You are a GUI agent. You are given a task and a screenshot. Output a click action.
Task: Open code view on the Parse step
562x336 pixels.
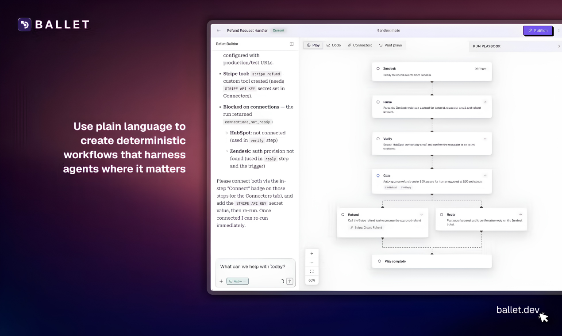tap(485, 102)
